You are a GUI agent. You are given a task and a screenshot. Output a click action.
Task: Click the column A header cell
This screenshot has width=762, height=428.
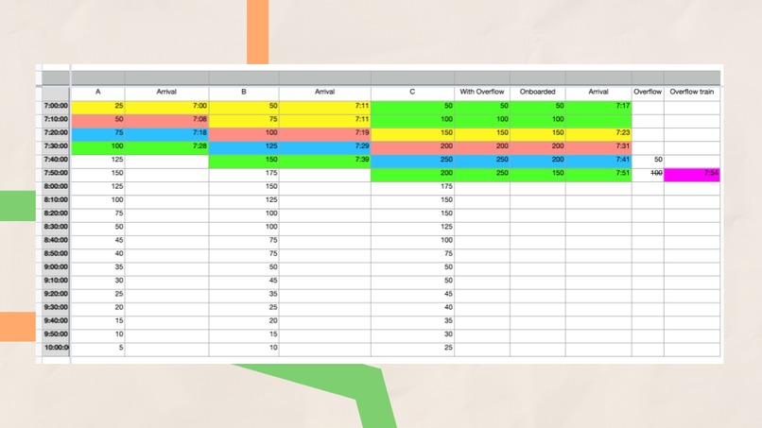(x=97, y=92)
